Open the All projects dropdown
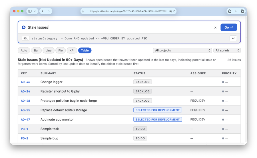Image resolution: width=257 pixels, height=158 pixels. point(182,50)
